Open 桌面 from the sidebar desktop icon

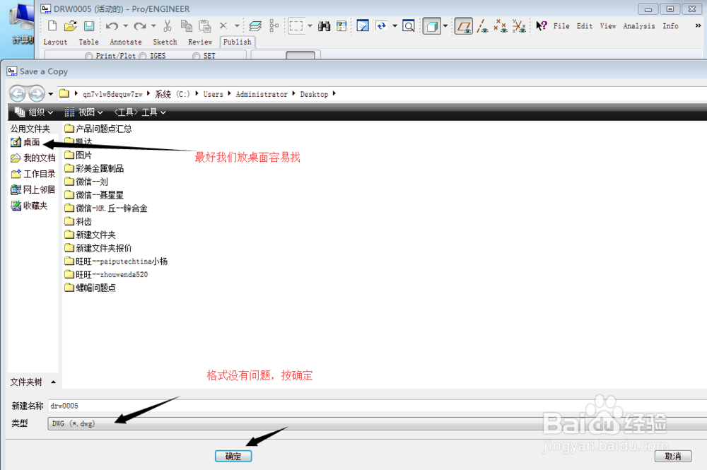click(29, 141)
